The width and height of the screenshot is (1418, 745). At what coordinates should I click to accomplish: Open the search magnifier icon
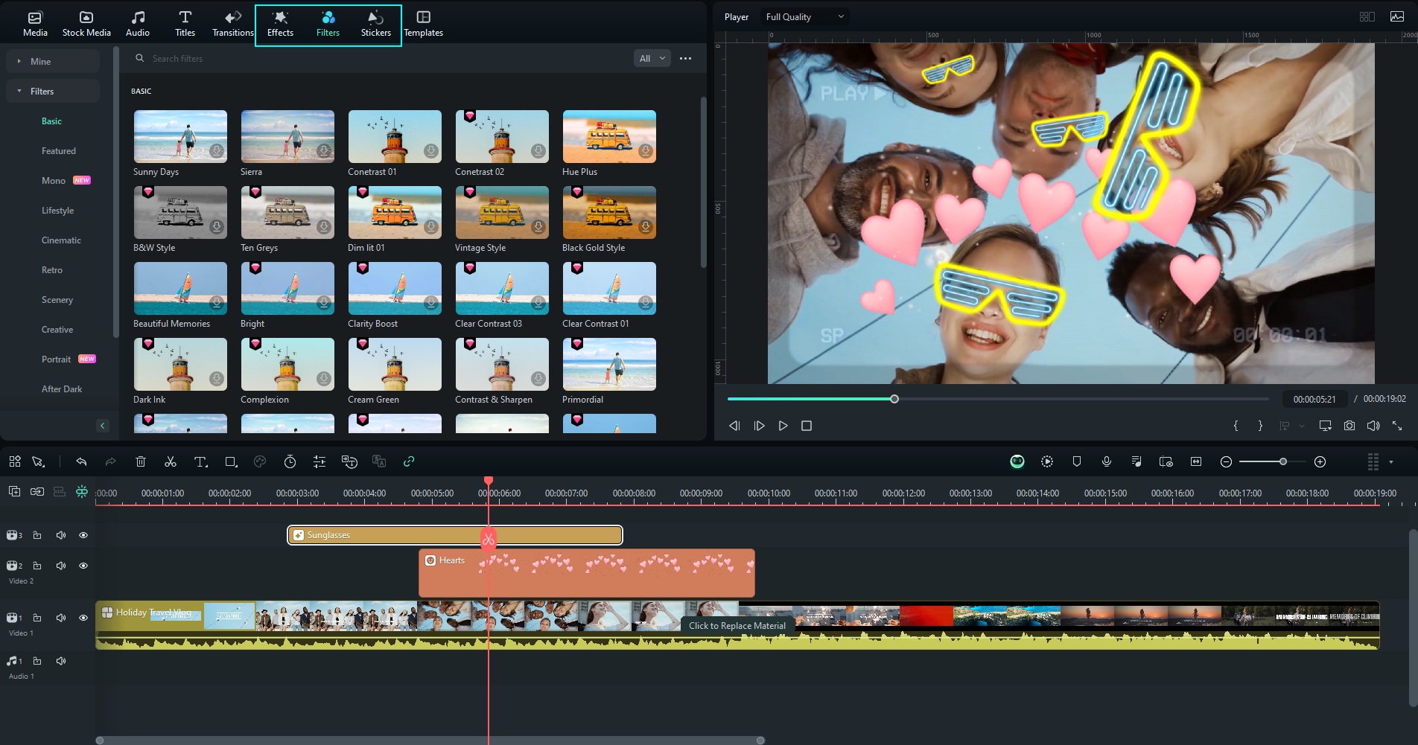139,58
